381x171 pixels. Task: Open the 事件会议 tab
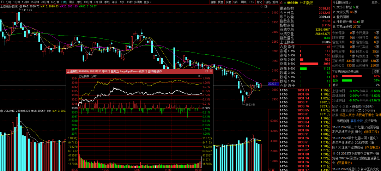coord(357,121)
